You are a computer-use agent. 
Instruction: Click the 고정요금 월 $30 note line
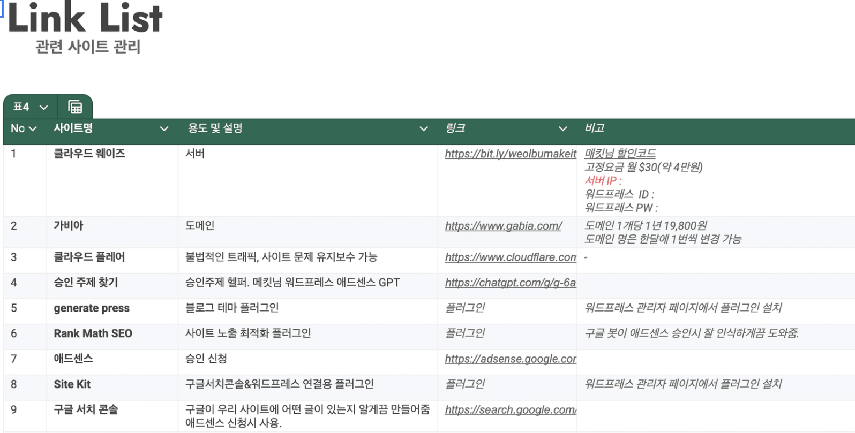(643, 168)
